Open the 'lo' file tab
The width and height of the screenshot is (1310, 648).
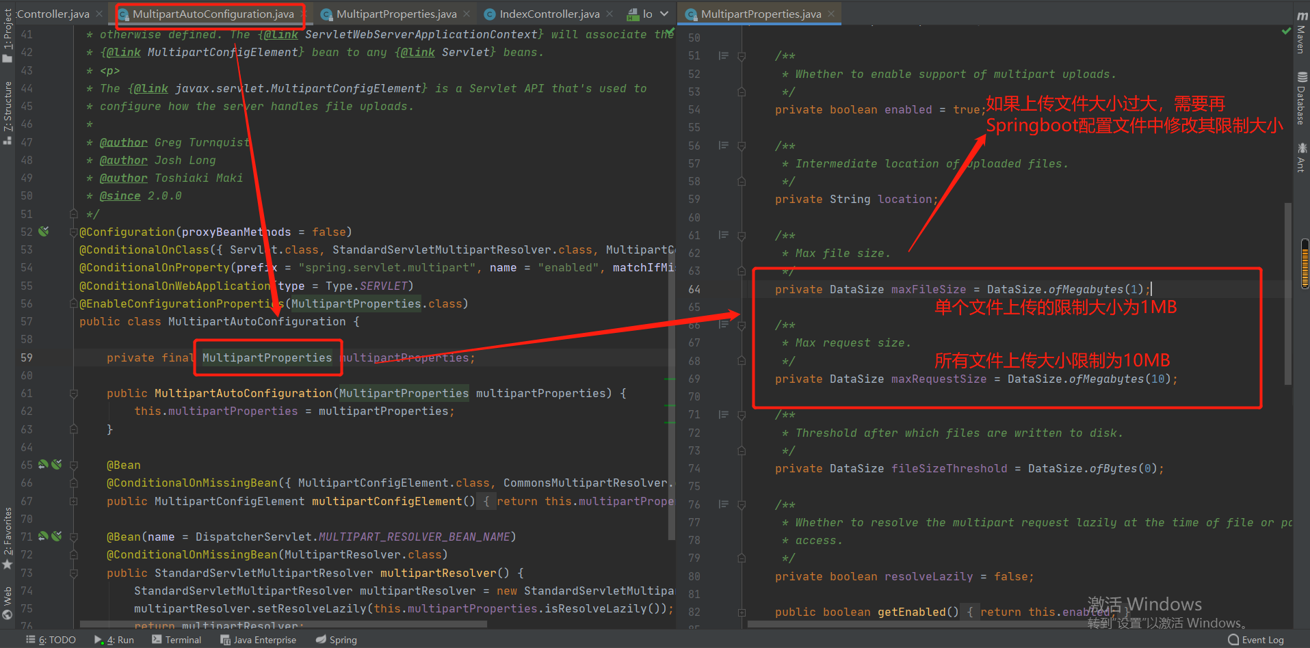pyautogui.click(x=640, y=14)
